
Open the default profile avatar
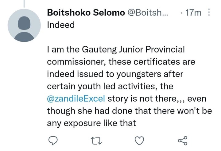tap(24, 25)
